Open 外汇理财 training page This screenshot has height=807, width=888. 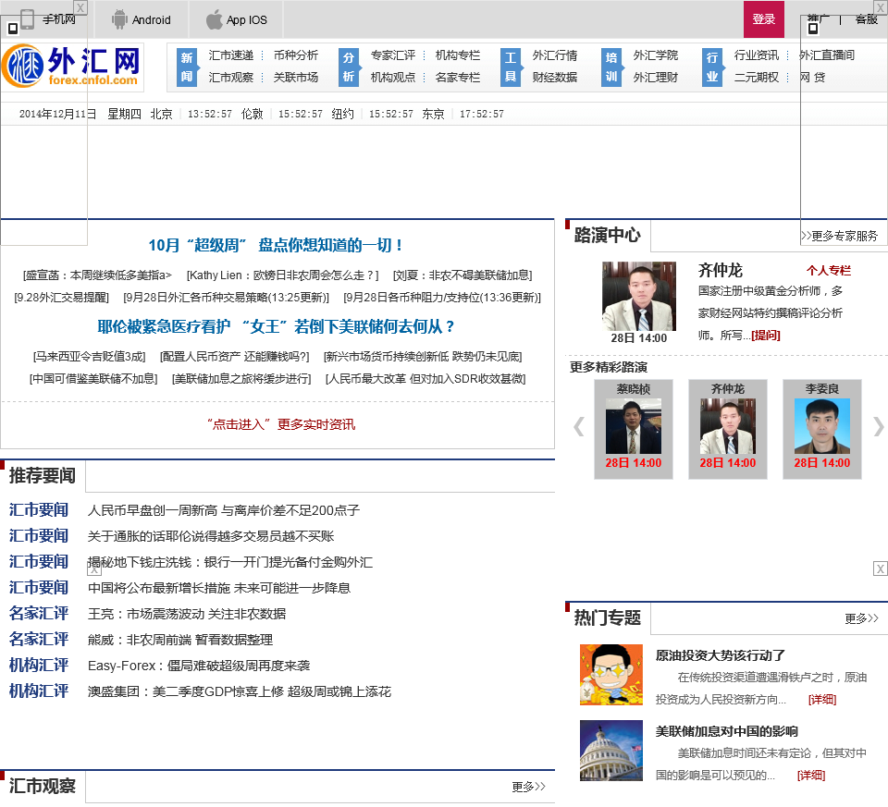click(656, 78)
